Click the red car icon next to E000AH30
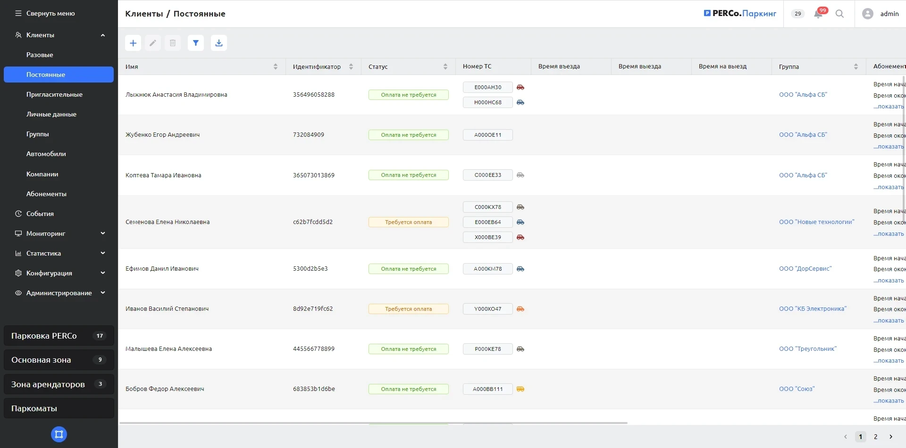 click(x=520, y=87)
